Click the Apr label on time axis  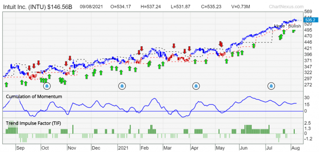point(195,148)
